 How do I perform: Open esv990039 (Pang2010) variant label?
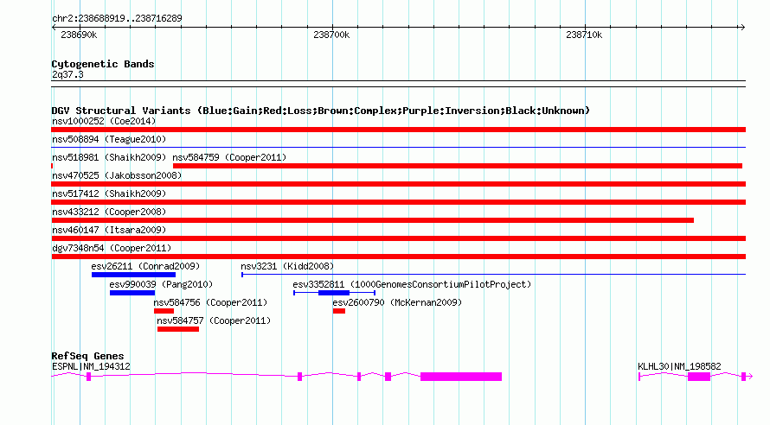coord(161,284)
